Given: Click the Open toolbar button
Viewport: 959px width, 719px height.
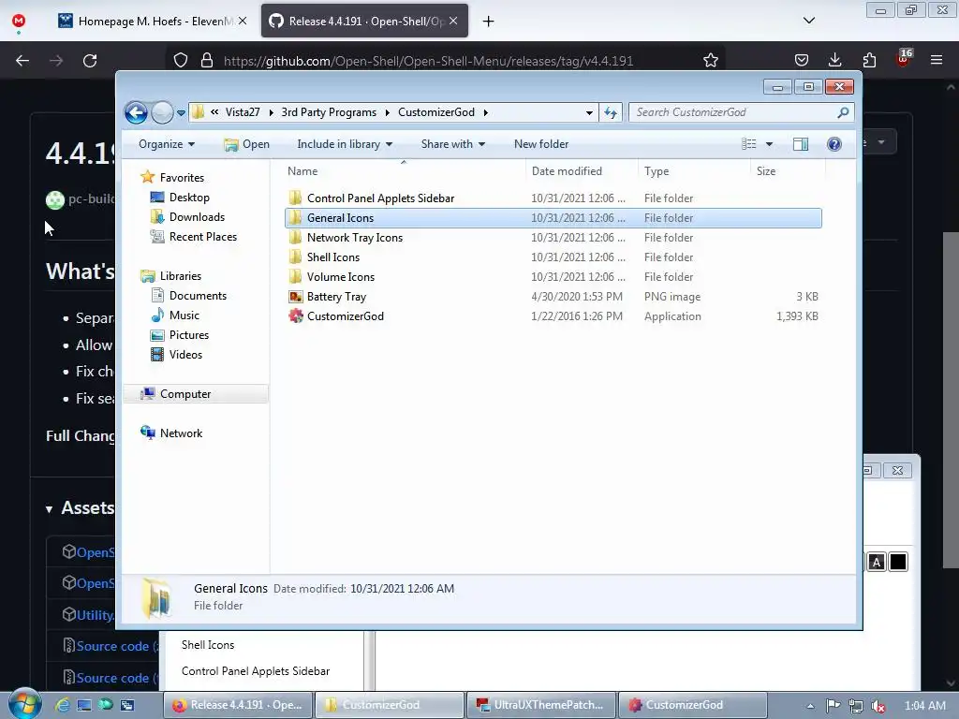Looking at the screenshot, I should click(247, 144).
